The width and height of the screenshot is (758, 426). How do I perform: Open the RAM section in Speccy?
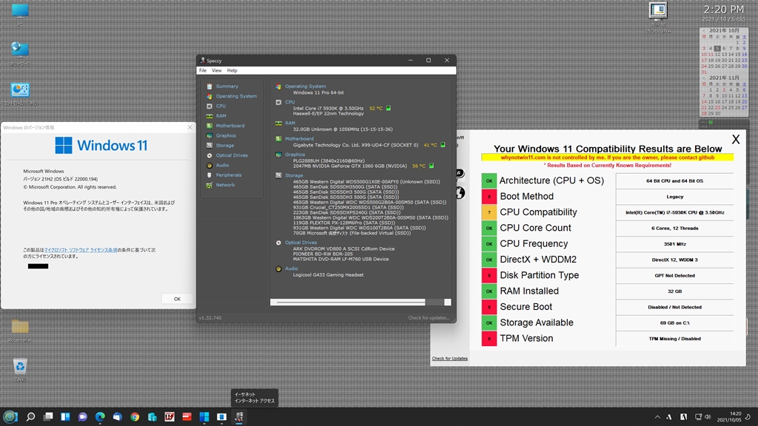coord(221,116)
